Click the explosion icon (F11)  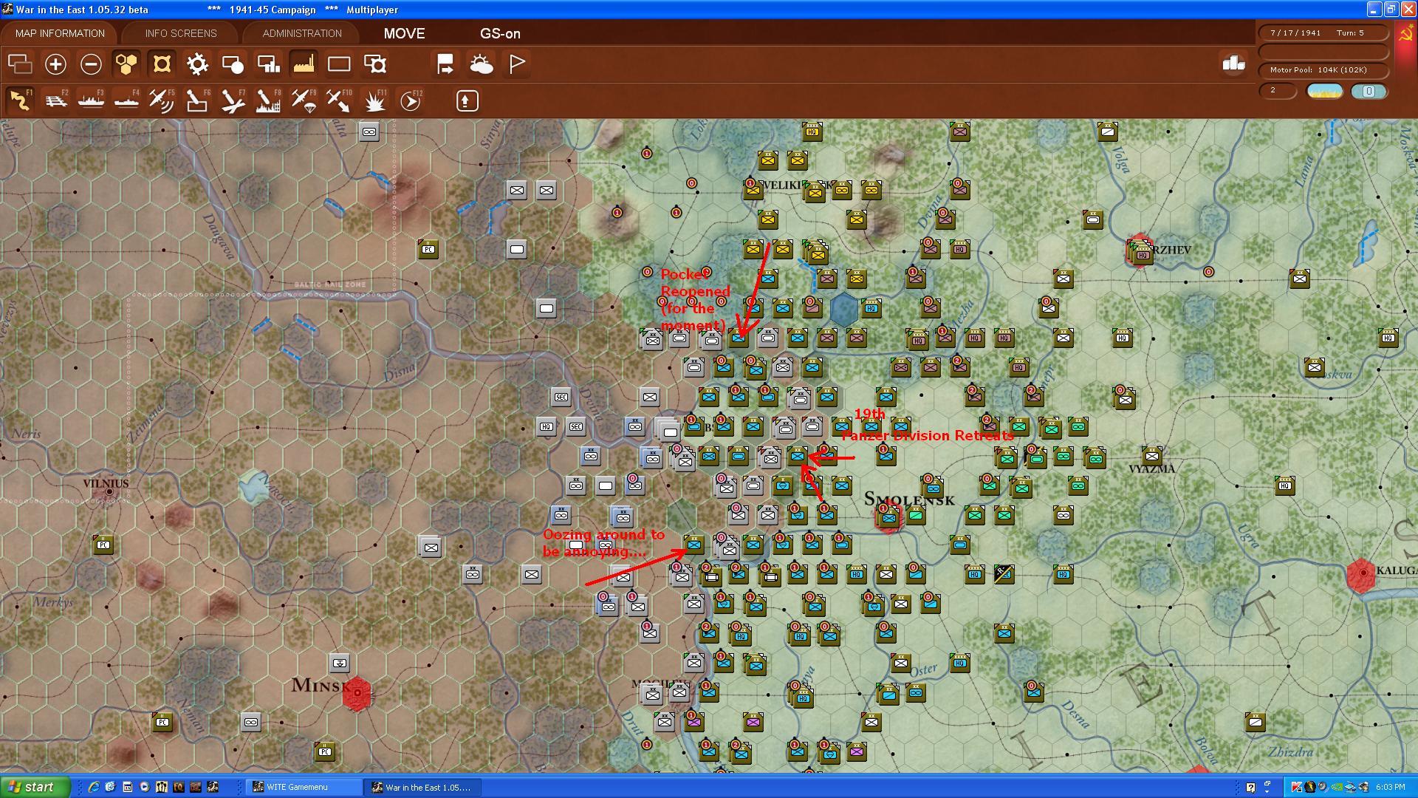tap(374, 100)
